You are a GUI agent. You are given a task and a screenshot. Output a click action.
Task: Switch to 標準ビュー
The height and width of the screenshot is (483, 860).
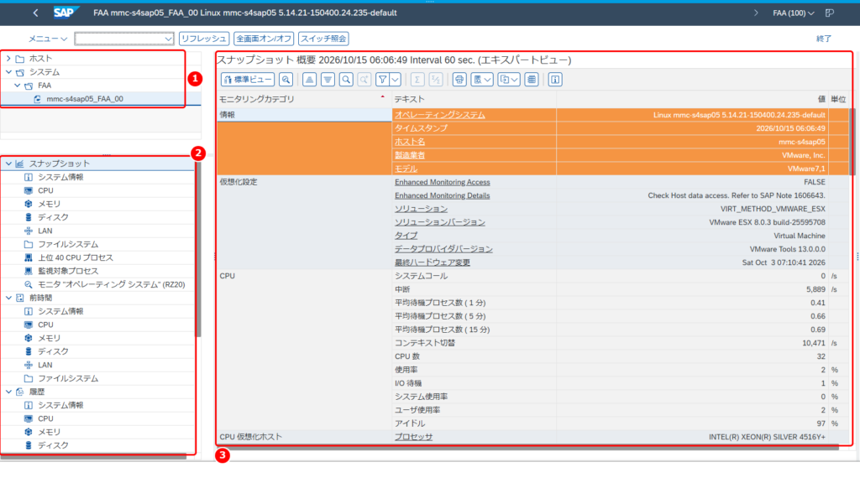(x=248, y=80)
